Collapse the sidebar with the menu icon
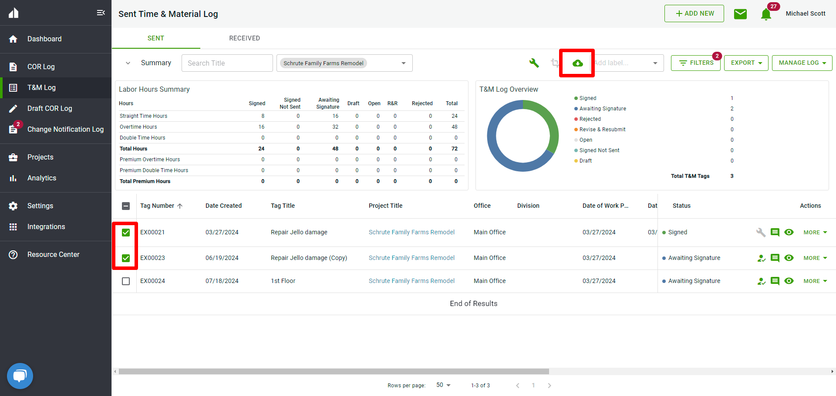 [101, 13]
